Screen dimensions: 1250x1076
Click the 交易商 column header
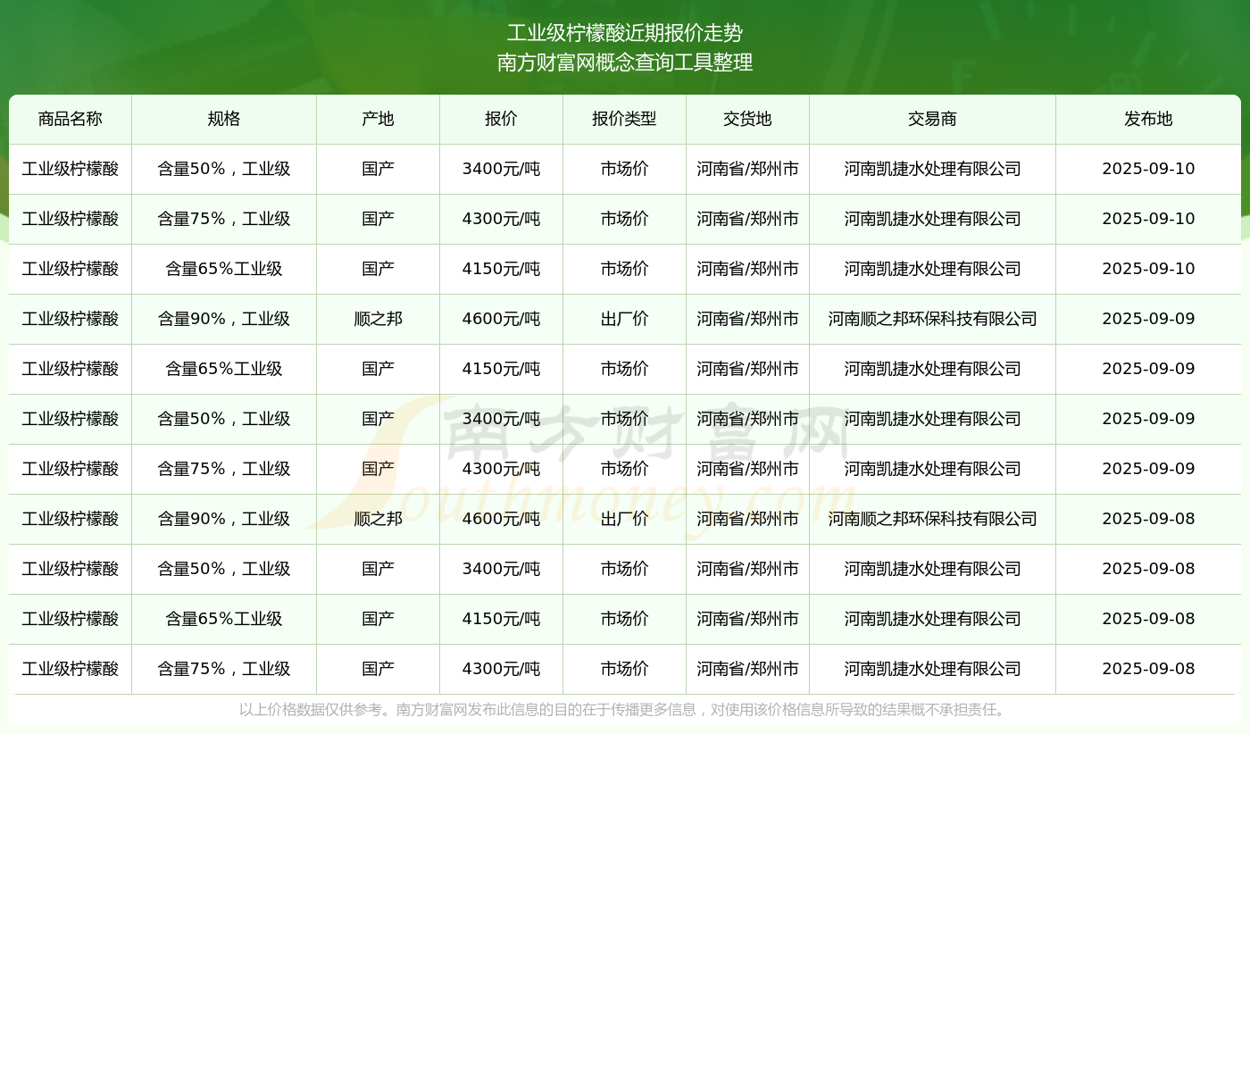point(932,119)
